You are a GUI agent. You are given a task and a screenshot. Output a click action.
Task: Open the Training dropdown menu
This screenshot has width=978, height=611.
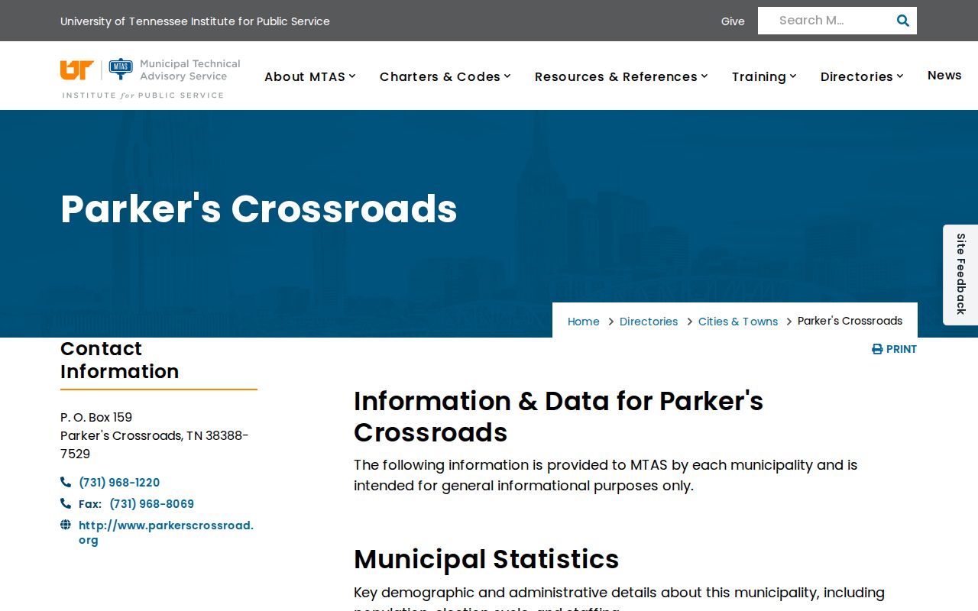click(764, 76)
